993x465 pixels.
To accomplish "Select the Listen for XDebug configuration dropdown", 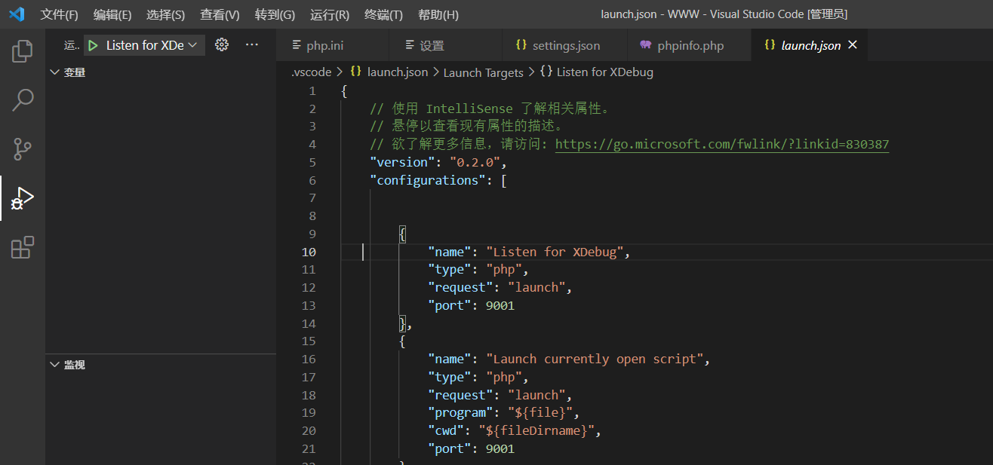I will click(144, 45).
